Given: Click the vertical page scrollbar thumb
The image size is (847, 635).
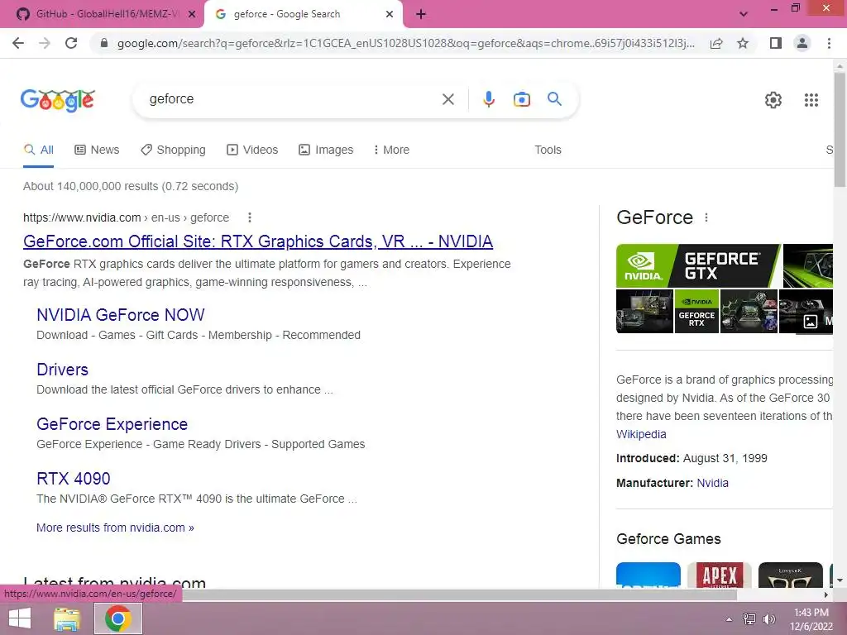Looking at the screenshot, I should [x=840, y=130].
